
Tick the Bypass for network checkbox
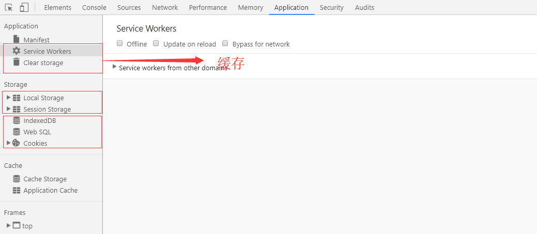225,43
